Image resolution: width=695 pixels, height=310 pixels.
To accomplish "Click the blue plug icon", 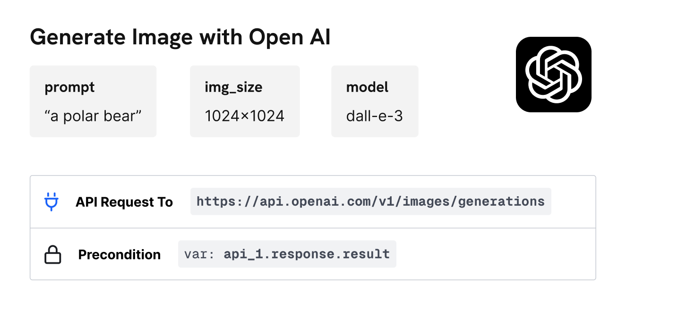I will pyautogui.click(x=51, y=202).
